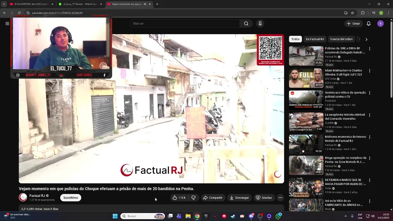Open Task View in taskbar
The height and width of the screenshot is (221, 393).
pyautogui.click(x=170, y=216)
